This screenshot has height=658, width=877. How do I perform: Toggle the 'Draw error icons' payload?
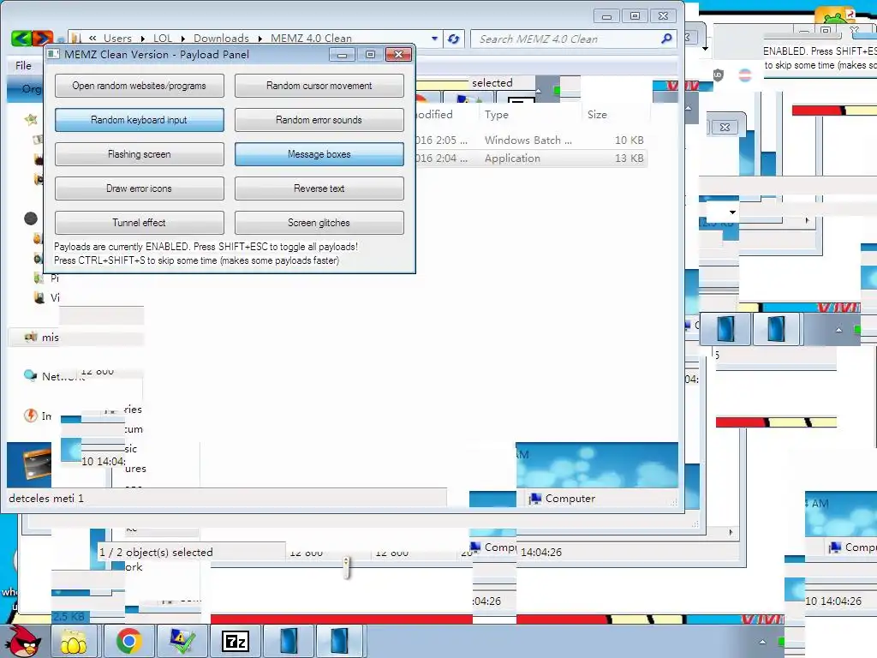click(x=140, y=188)
